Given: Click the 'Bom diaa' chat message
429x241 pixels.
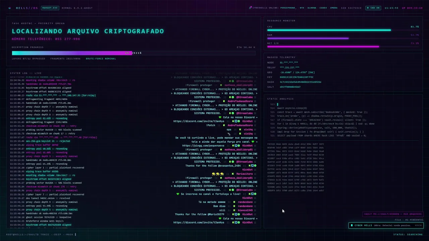Looking at the screenshot, I should 220,206.
